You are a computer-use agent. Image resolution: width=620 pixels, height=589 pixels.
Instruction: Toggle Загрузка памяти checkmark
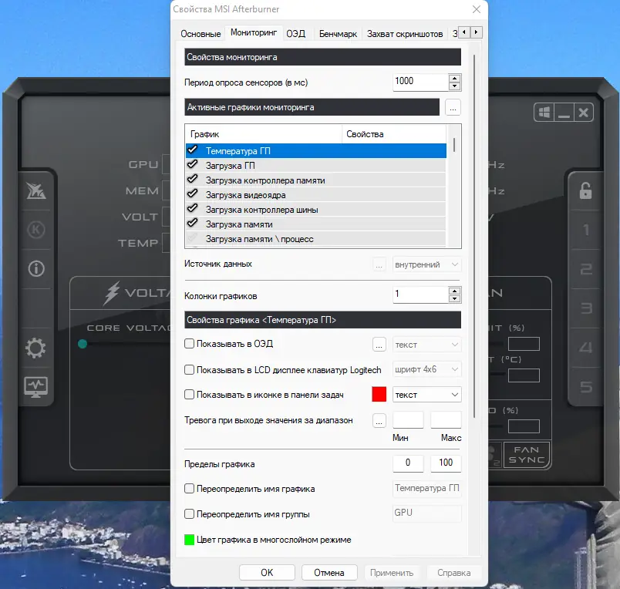click(x=193, y=223)
